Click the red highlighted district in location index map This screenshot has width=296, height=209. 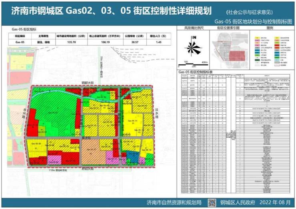pos(237,56)
